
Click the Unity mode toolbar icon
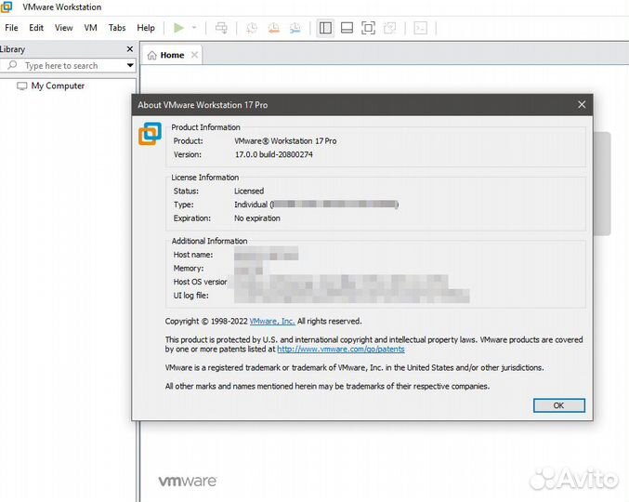390,28
